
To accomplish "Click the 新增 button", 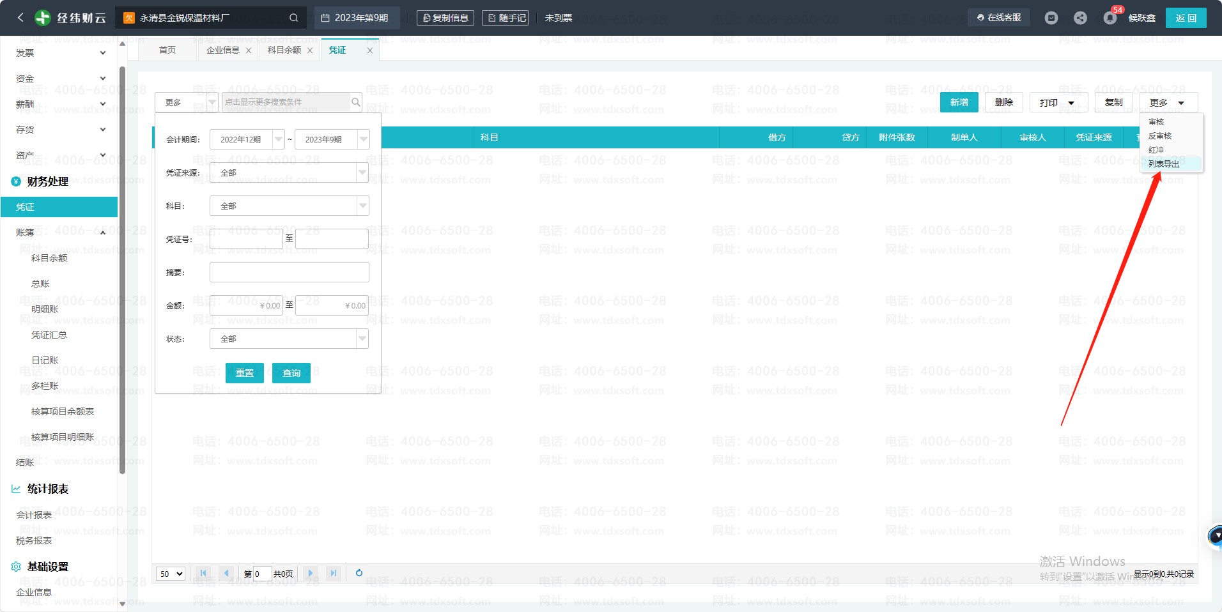I will [959, 102].
